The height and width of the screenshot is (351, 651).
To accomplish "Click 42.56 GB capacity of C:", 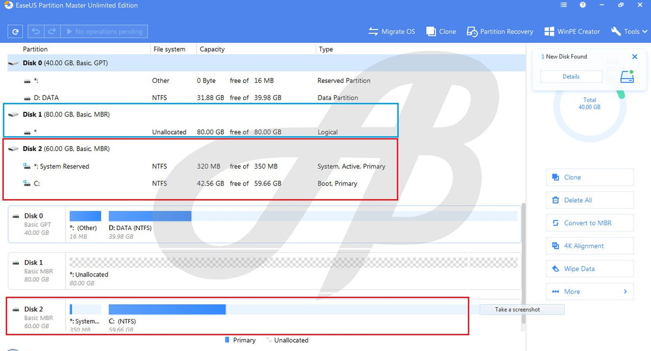I will [x=211, y=183].
